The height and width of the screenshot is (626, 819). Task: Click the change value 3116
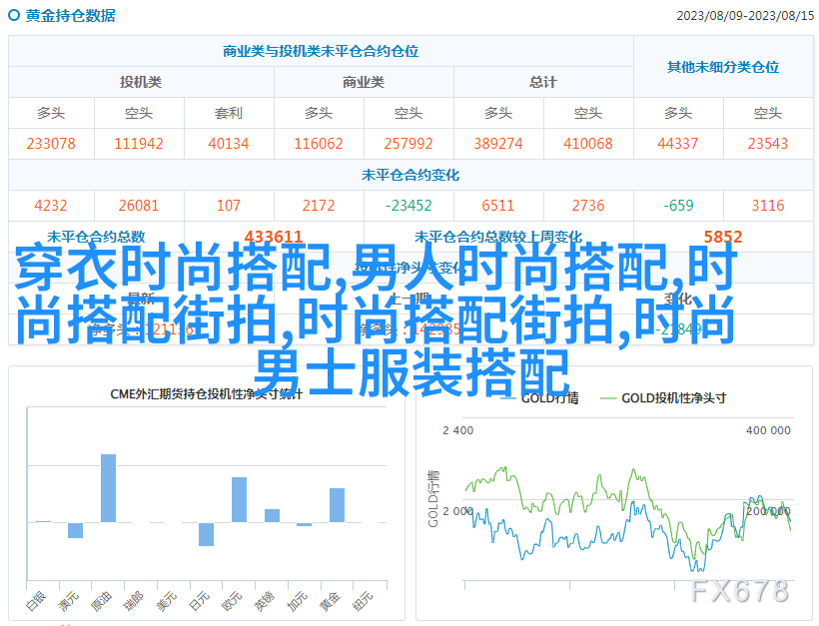tap(768, 206)
